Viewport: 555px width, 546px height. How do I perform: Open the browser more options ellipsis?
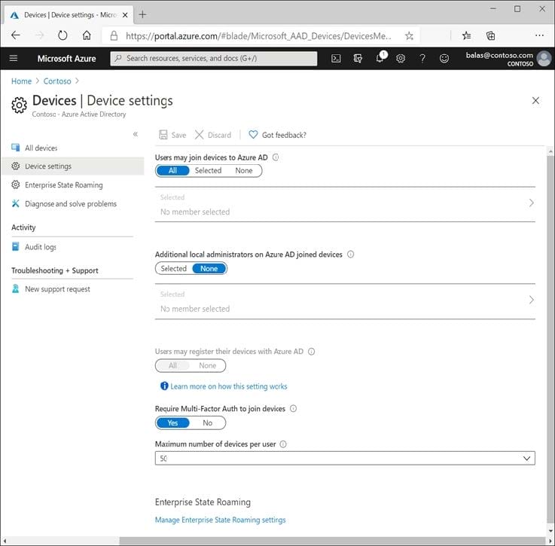pyautogui.click(x=539, y=35)
